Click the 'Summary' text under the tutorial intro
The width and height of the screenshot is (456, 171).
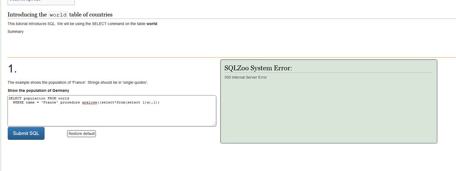coord(16,31)
